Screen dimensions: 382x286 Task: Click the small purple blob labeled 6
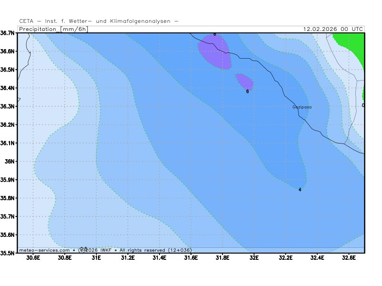coord(244,81)
